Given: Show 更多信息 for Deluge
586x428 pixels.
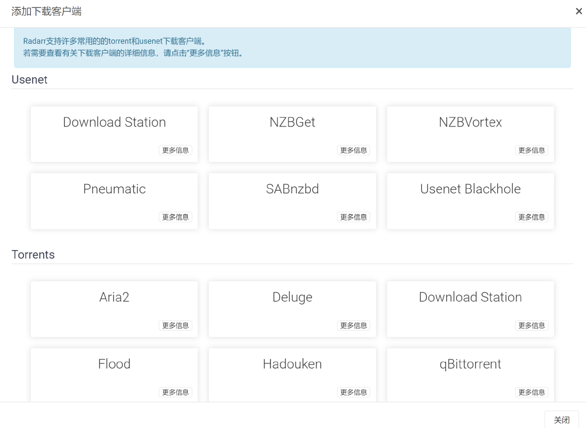Looking at the screenshot, I should click(x=354, y=326).
